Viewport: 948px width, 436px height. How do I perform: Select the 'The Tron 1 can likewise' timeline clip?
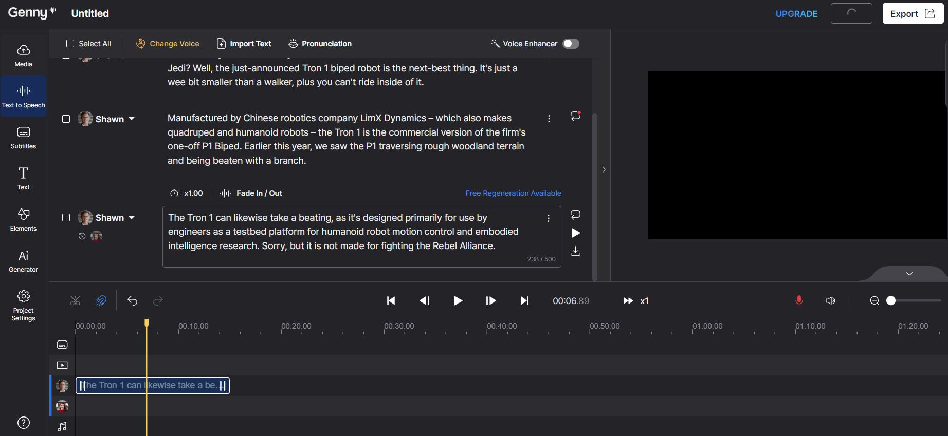click(x=153, y=386)
